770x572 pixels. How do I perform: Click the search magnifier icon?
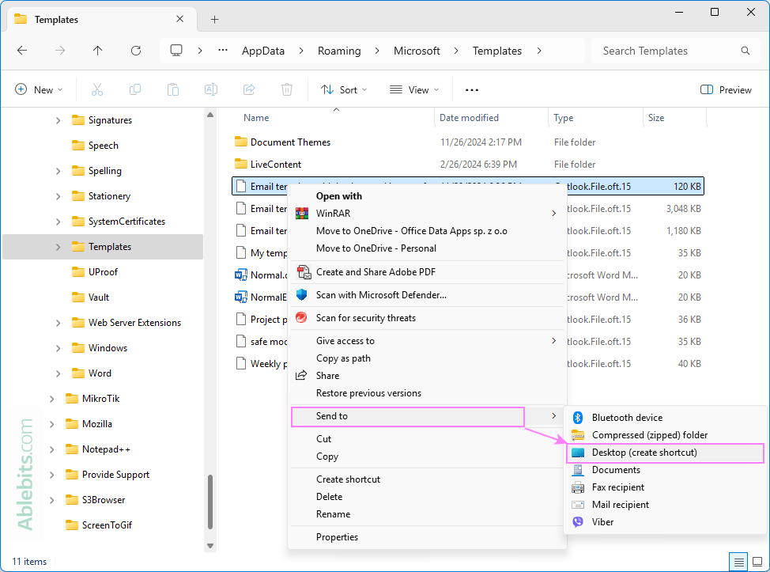(745, 51)
